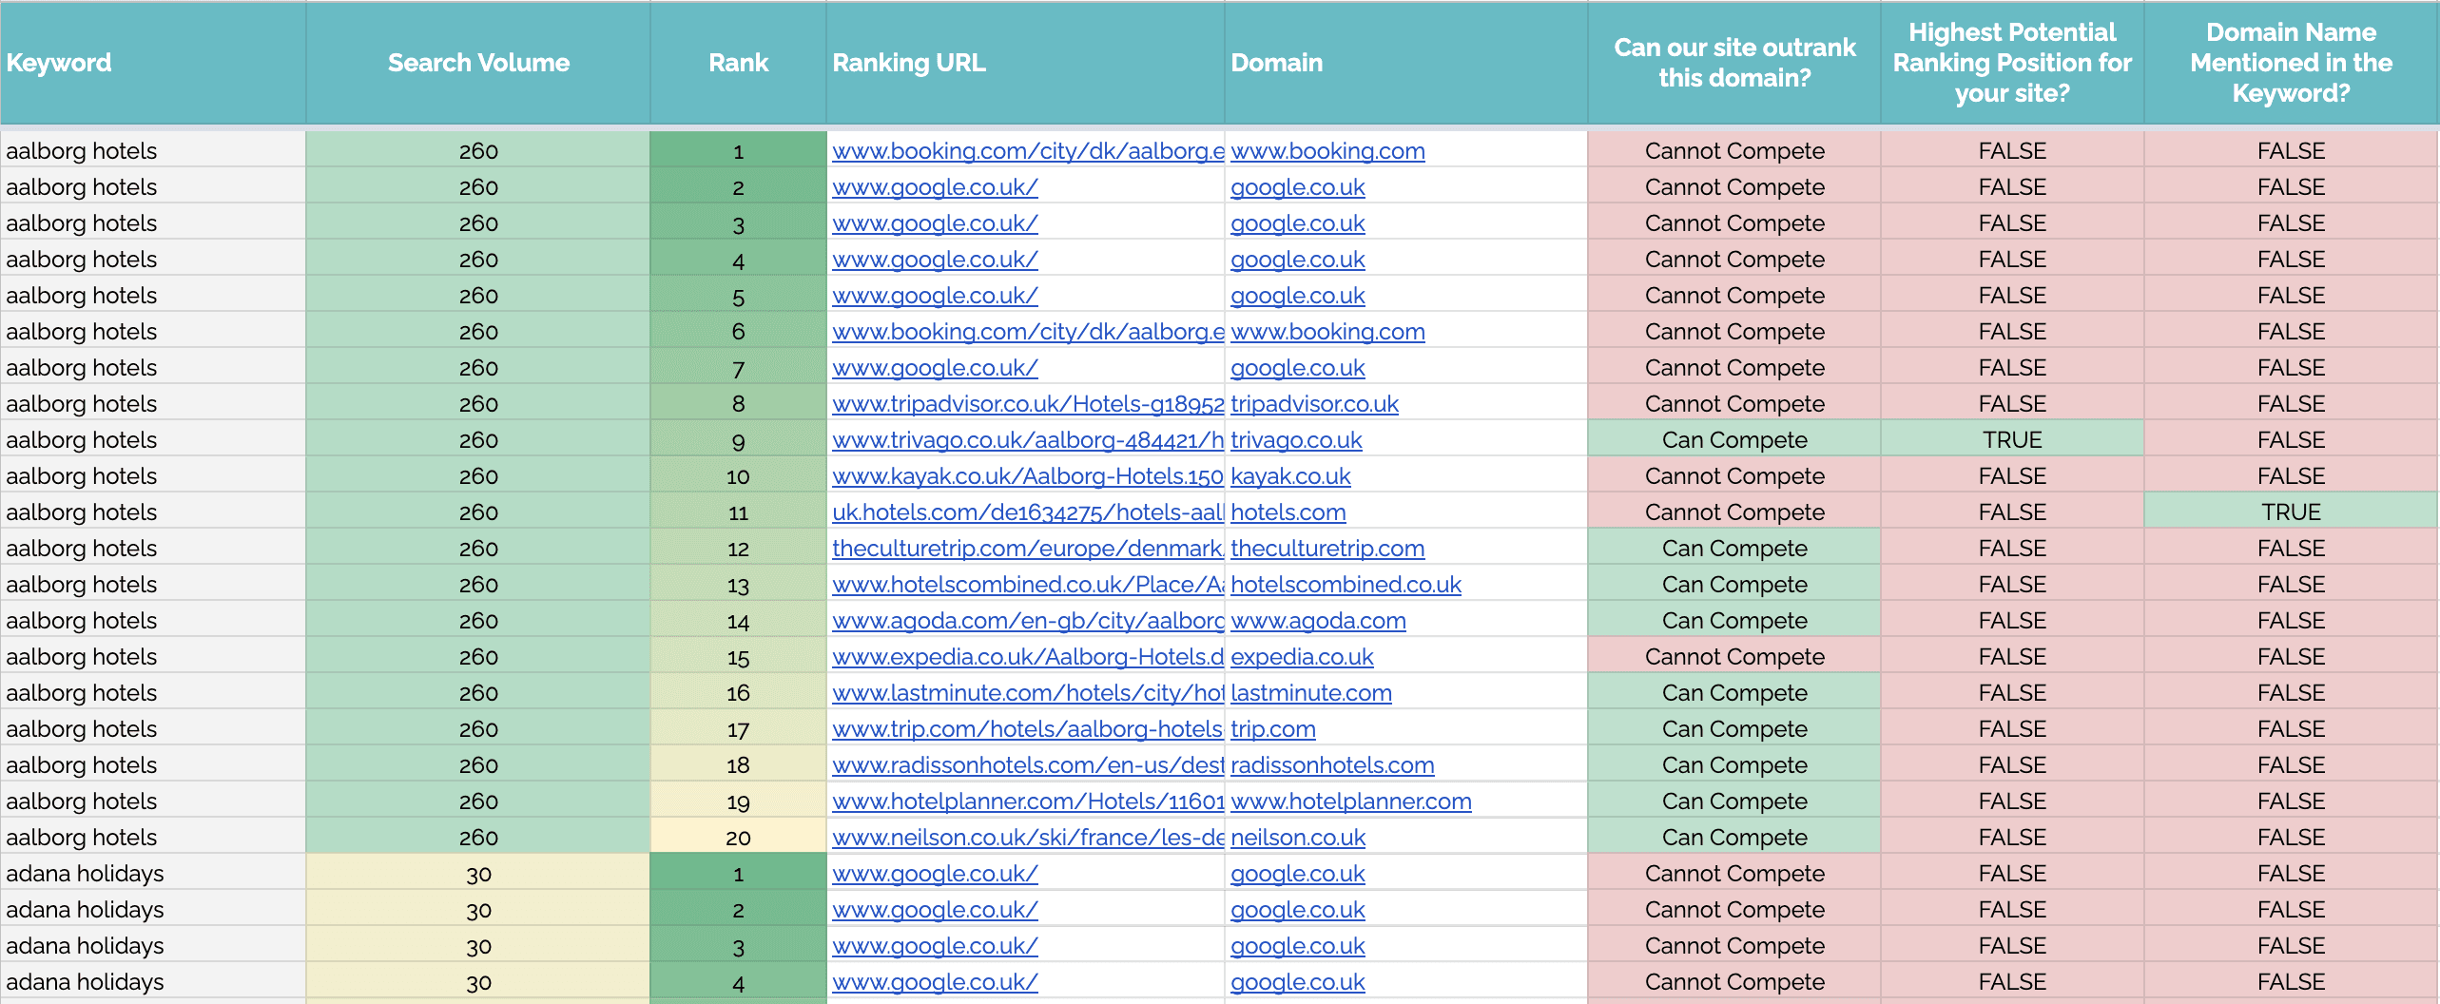Click the Rank column header cell

738,63
